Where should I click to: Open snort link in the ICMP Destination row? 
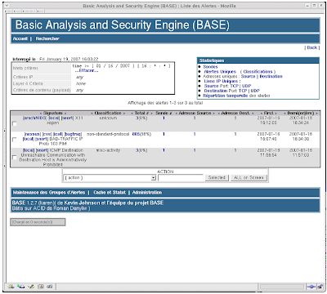[42, 150]
